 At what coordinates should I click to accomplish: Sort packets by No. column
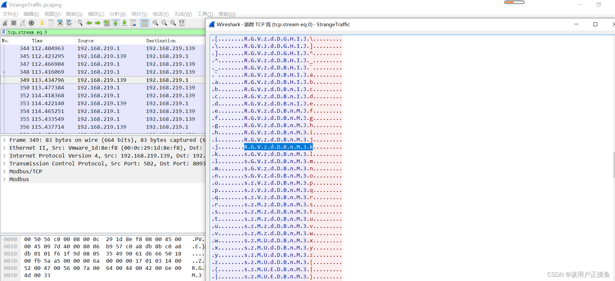[x=15, y=41]
